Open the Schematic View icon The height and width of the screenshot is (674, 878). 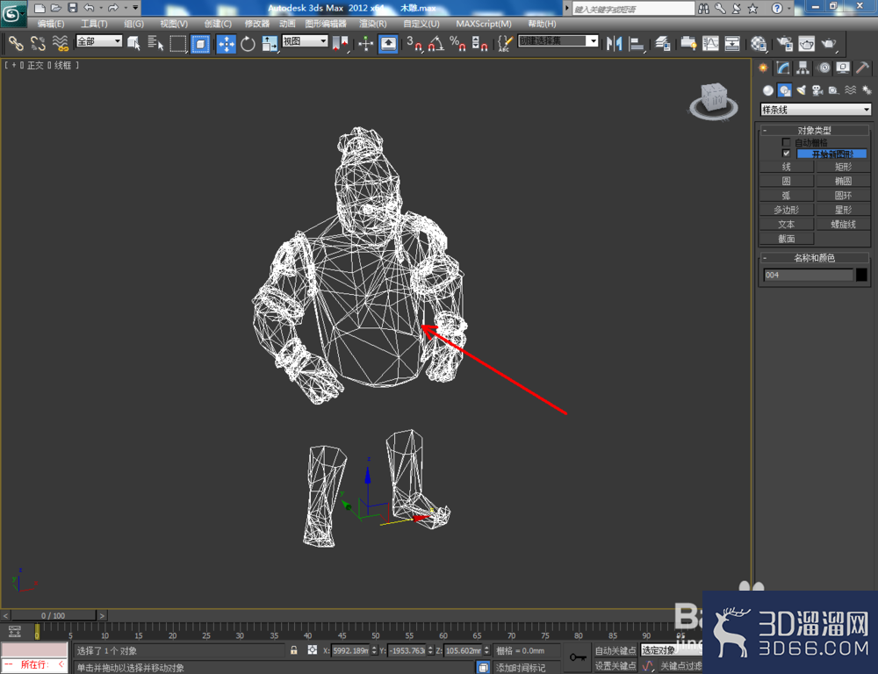coord(732,43)
